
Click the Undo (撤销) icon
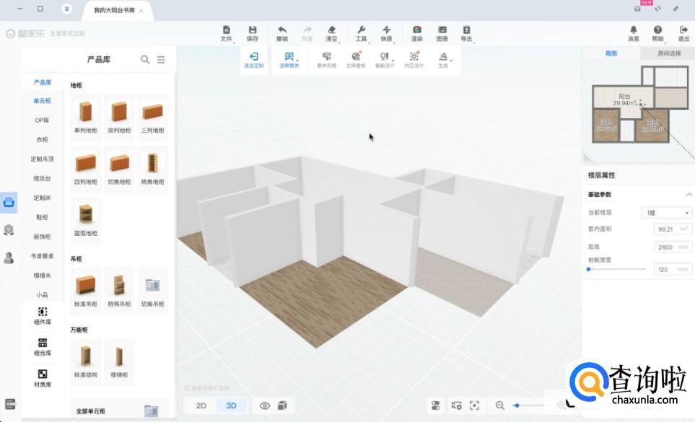point(281,30)
